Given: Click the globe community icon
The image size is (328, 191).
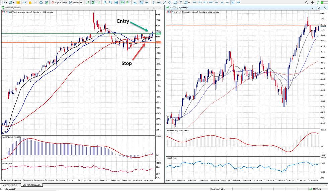Looking at the screenshot, I should tap(47, 3).
